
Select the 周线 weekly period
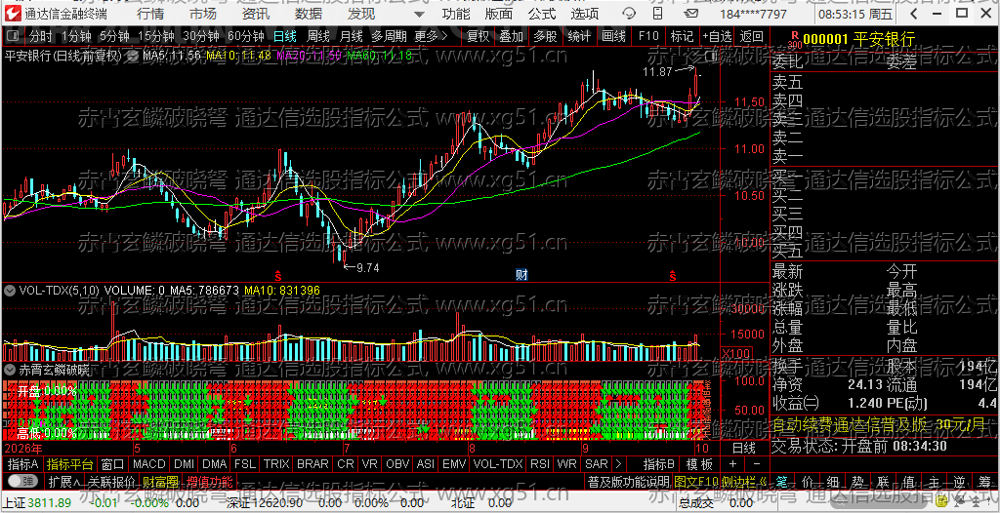point(318,37)
